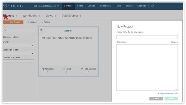Open the Status menu tab
The height and width of the screenshot is (105, 186).
pyautogui.click(x=129, y=6)
